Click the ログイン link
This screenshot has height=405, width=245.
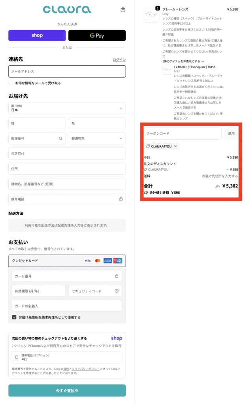pyautogui.click(x=119, y=60)
